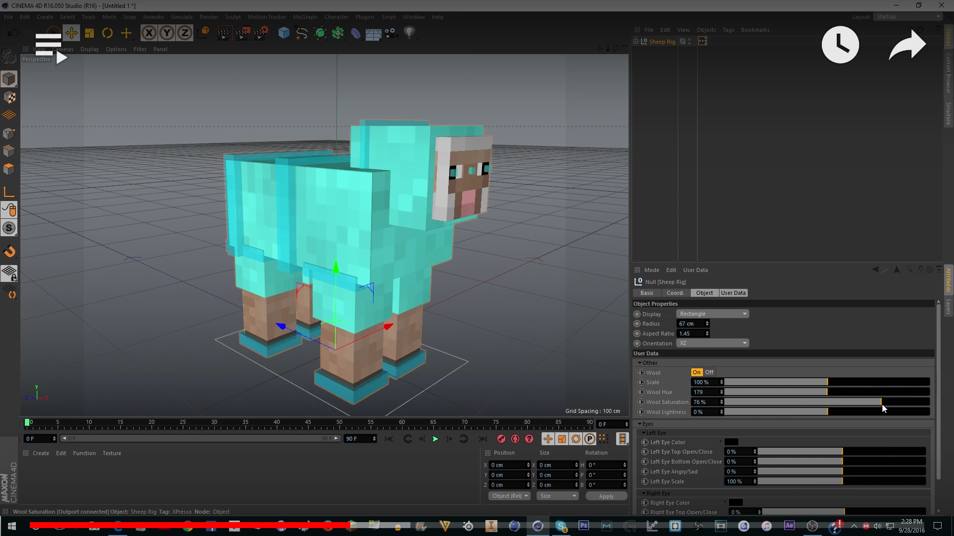This screenshot has width=954, height=536.
Task: Click the Right Eye Color swatch
Action: [736, 502]
